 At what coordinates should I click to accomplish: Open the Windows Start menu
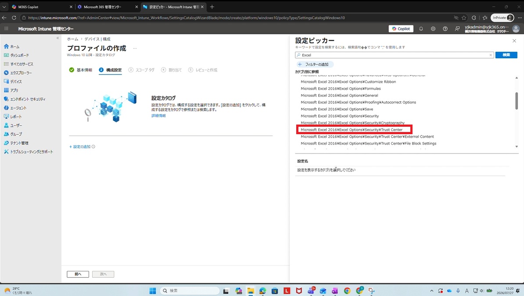pos(153,291)
